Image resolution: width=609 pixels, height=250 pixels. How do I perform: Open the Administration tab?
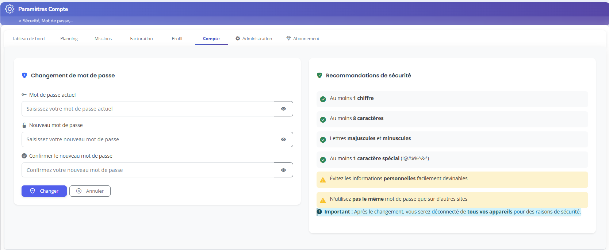point(254,39)
